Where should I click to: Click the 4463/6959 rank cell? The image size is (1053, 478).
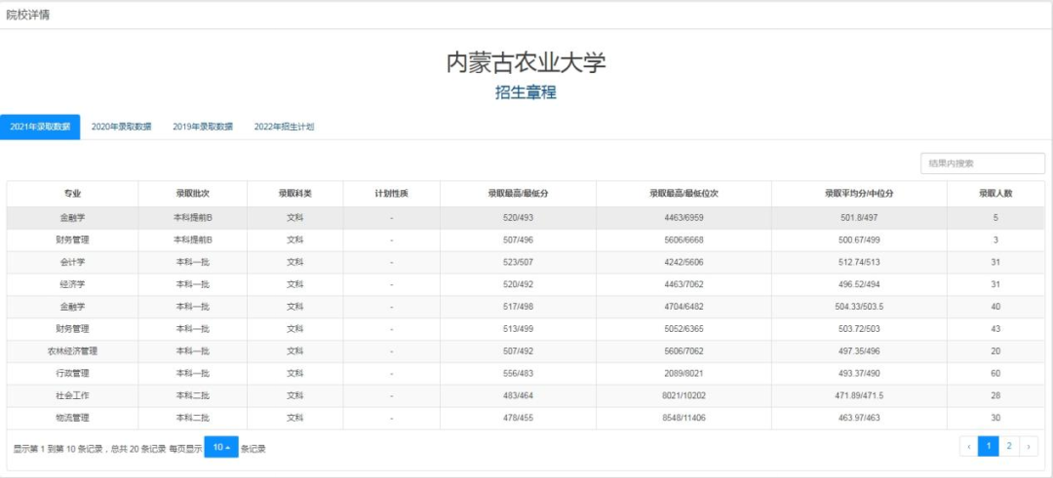(x=683, y=218)
